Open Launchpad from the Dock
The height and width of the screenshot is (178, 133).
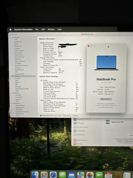tap(44, 175)
